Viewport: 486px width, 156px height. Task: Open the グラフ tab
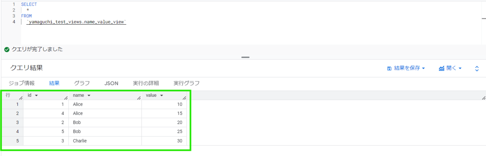tap(82, 83)
